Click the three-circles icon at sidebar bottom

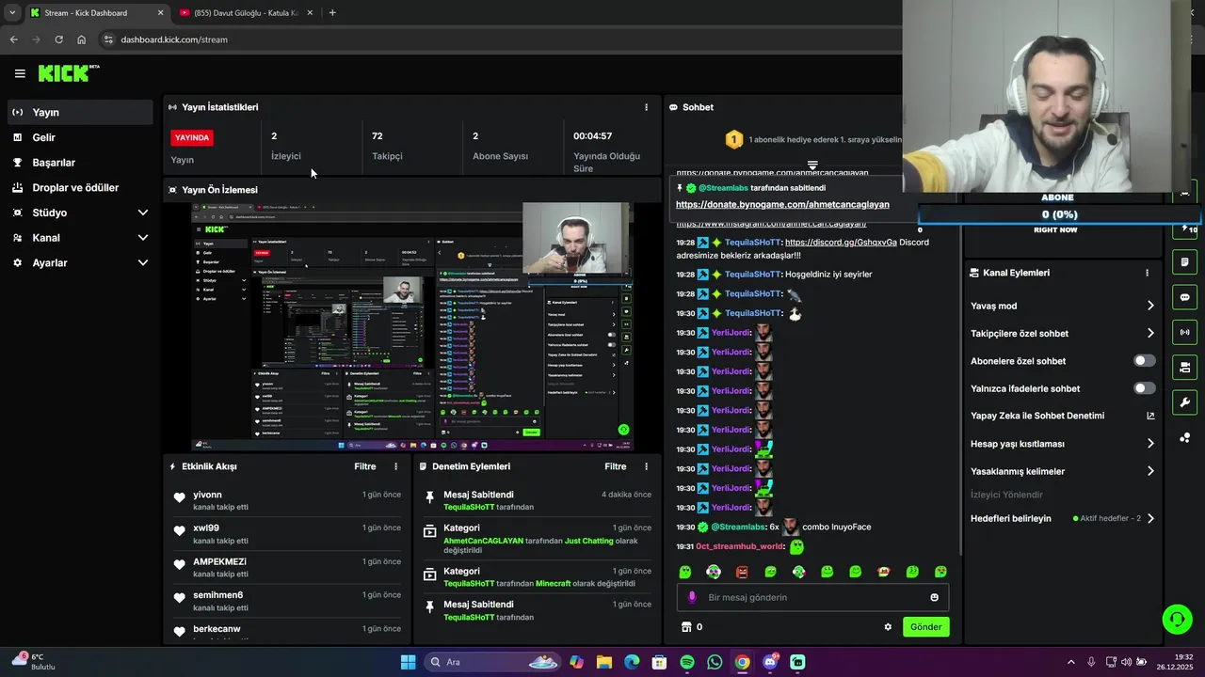[1185, 438]
